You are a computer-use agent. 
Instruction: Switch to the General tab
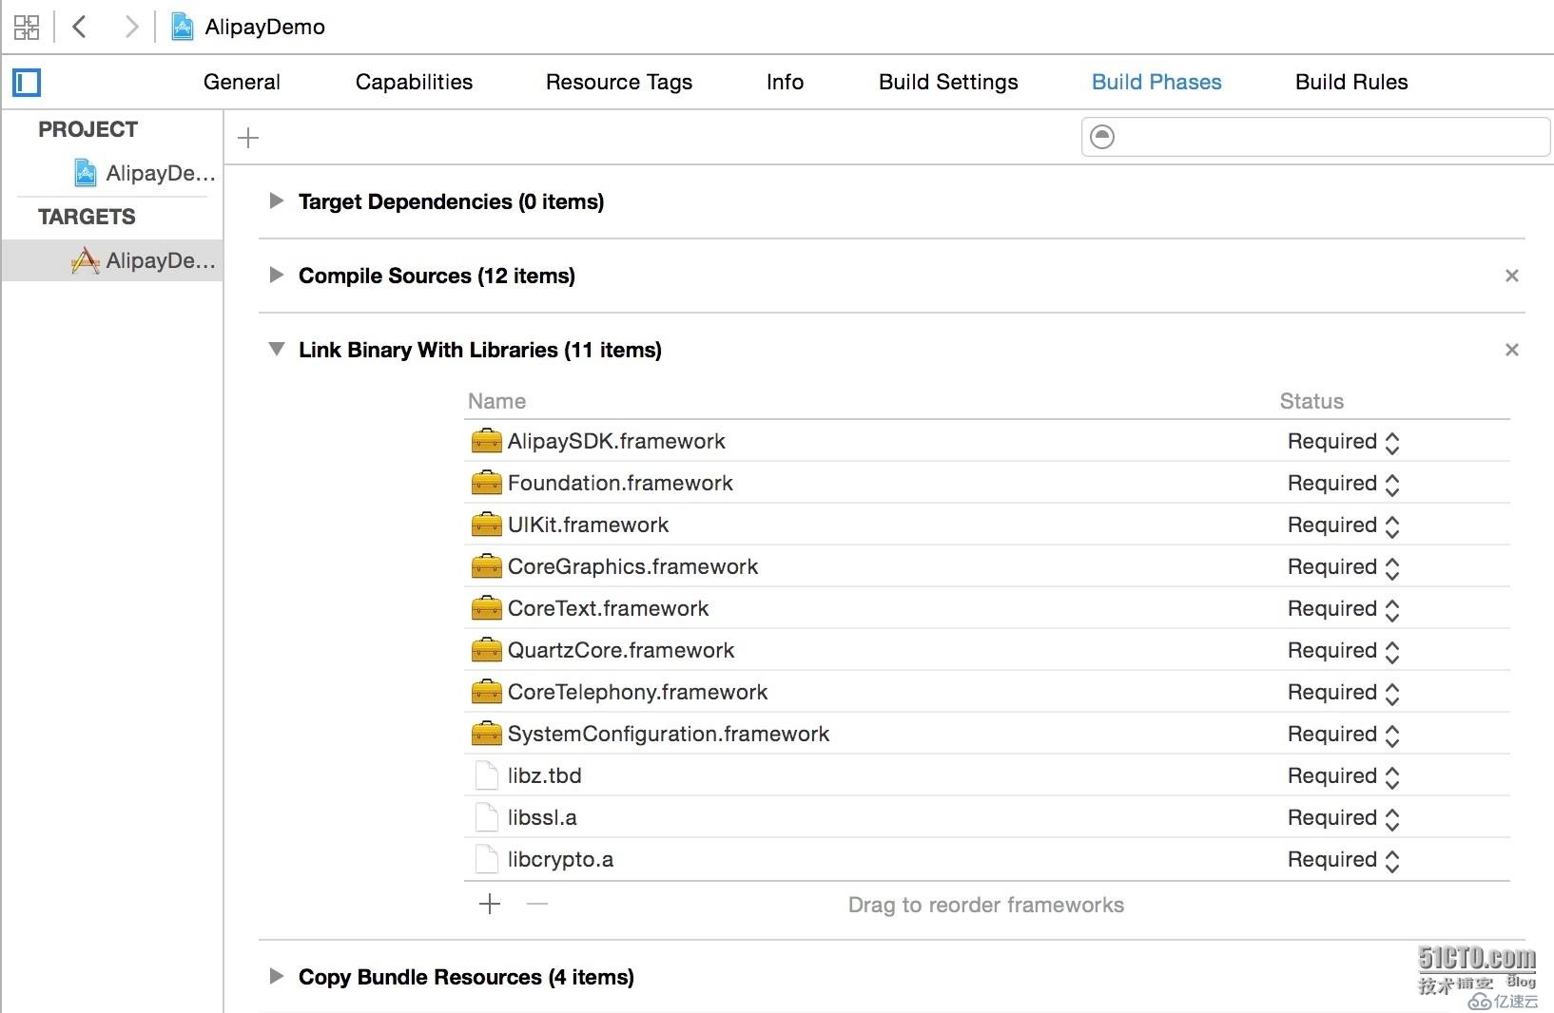[x=242, y=82]
